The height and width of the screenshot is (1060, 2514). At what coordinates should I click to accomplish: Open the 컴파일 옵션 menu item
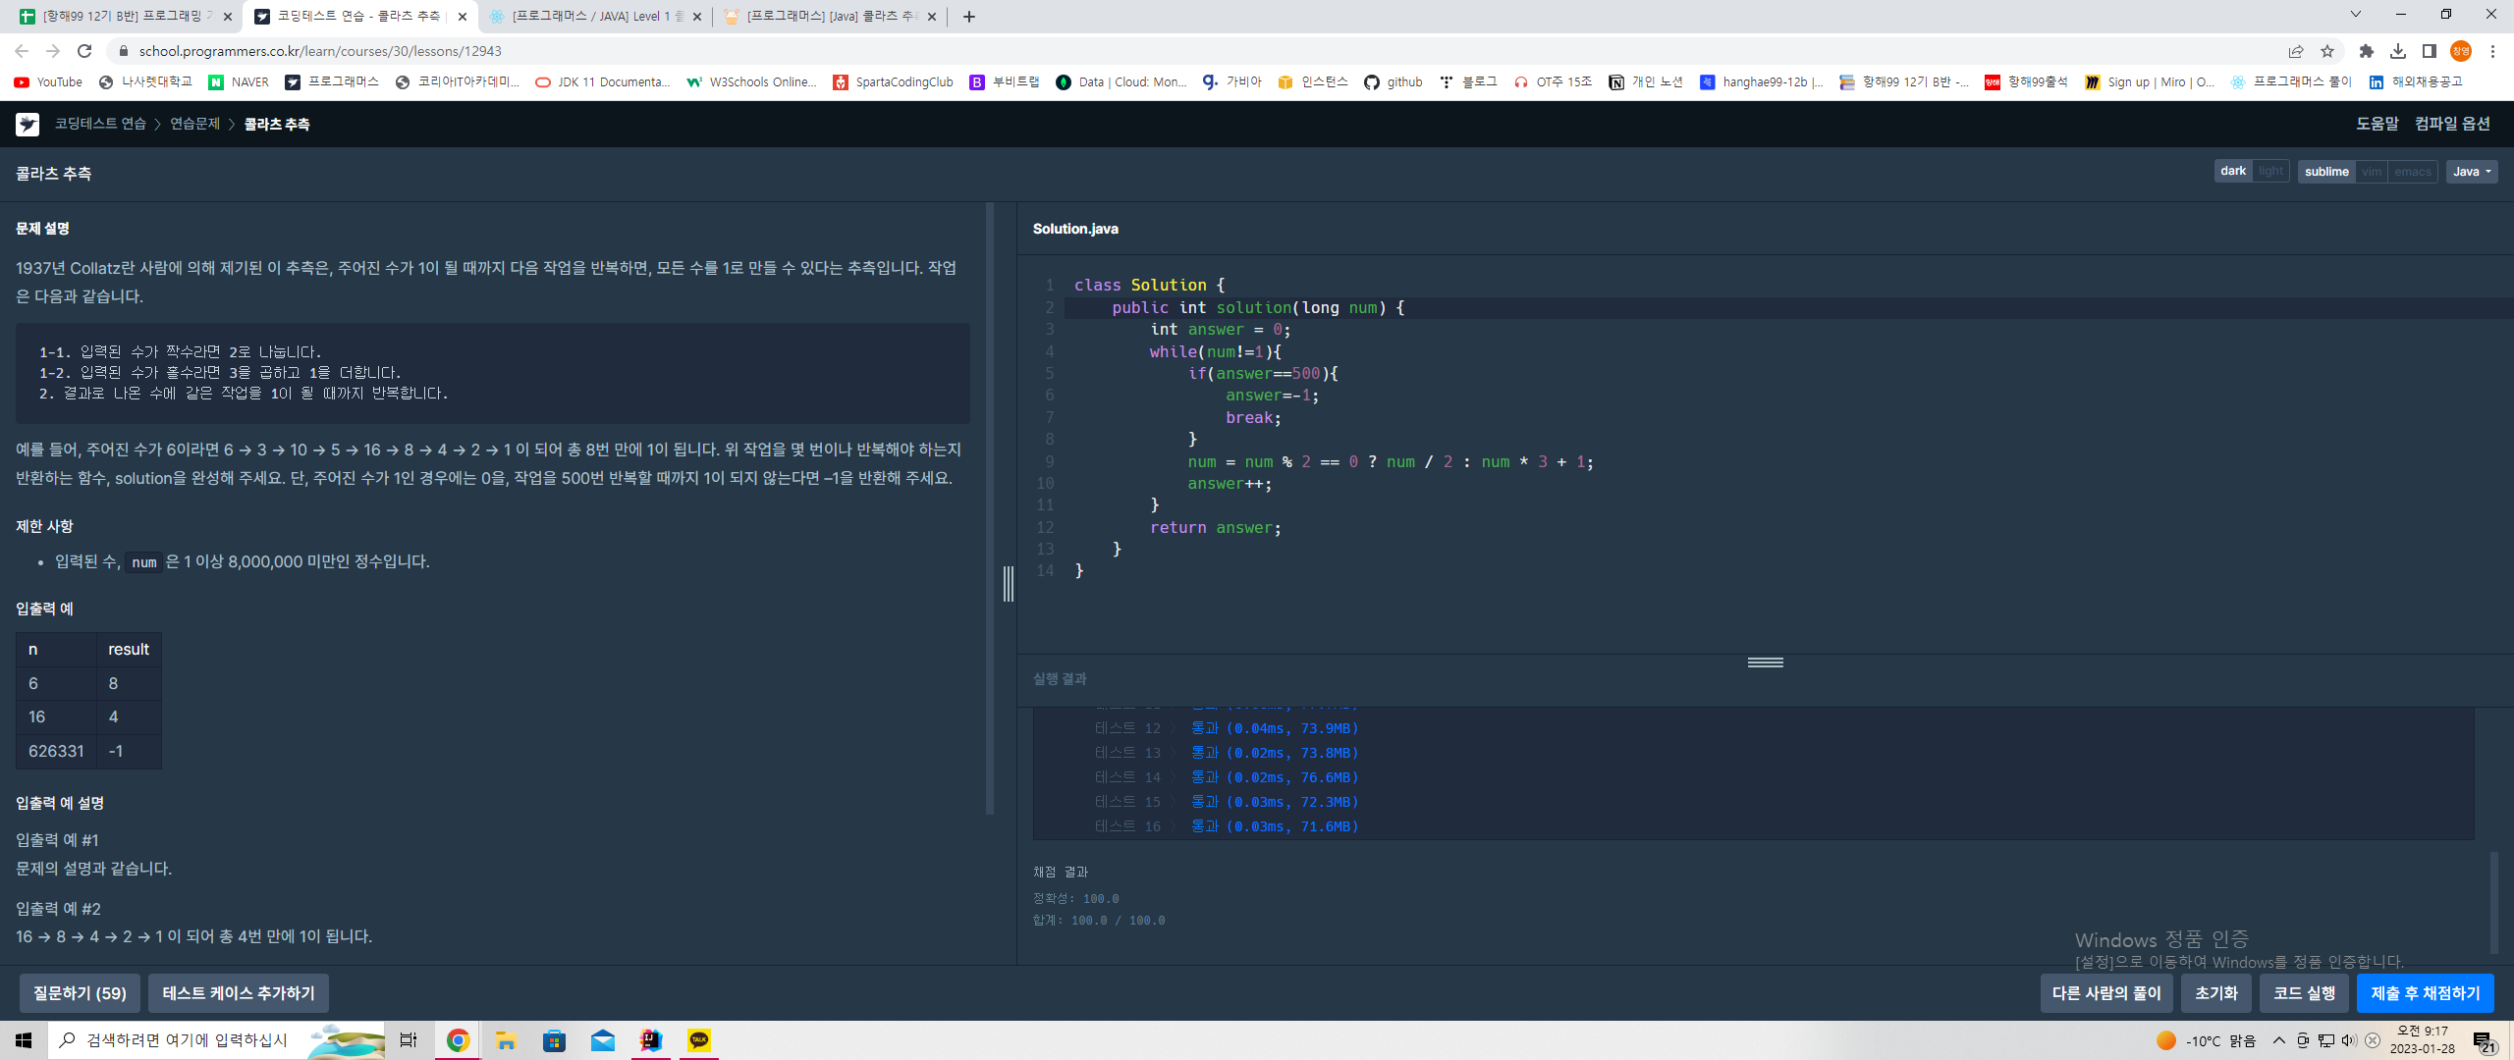[2452, 124]
